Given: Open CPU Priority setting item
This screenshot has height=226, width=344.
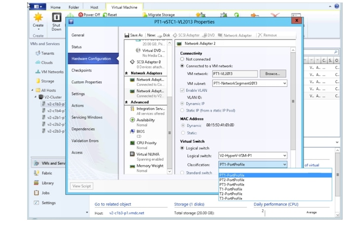Looking at the screenshot, I should [x=144, y=145].
